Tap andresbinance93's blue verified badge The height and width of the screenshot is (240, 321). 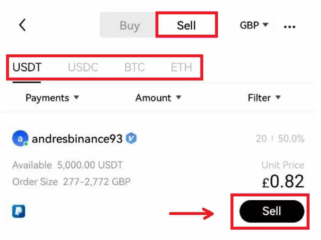click(131, 139)
